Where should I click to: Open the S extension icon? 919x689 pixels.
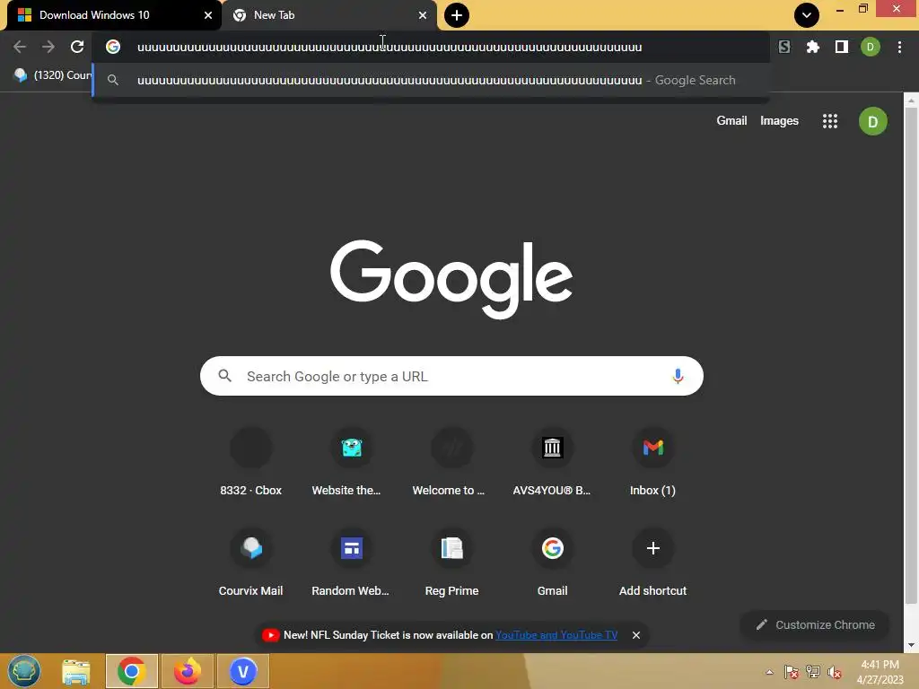784,47
